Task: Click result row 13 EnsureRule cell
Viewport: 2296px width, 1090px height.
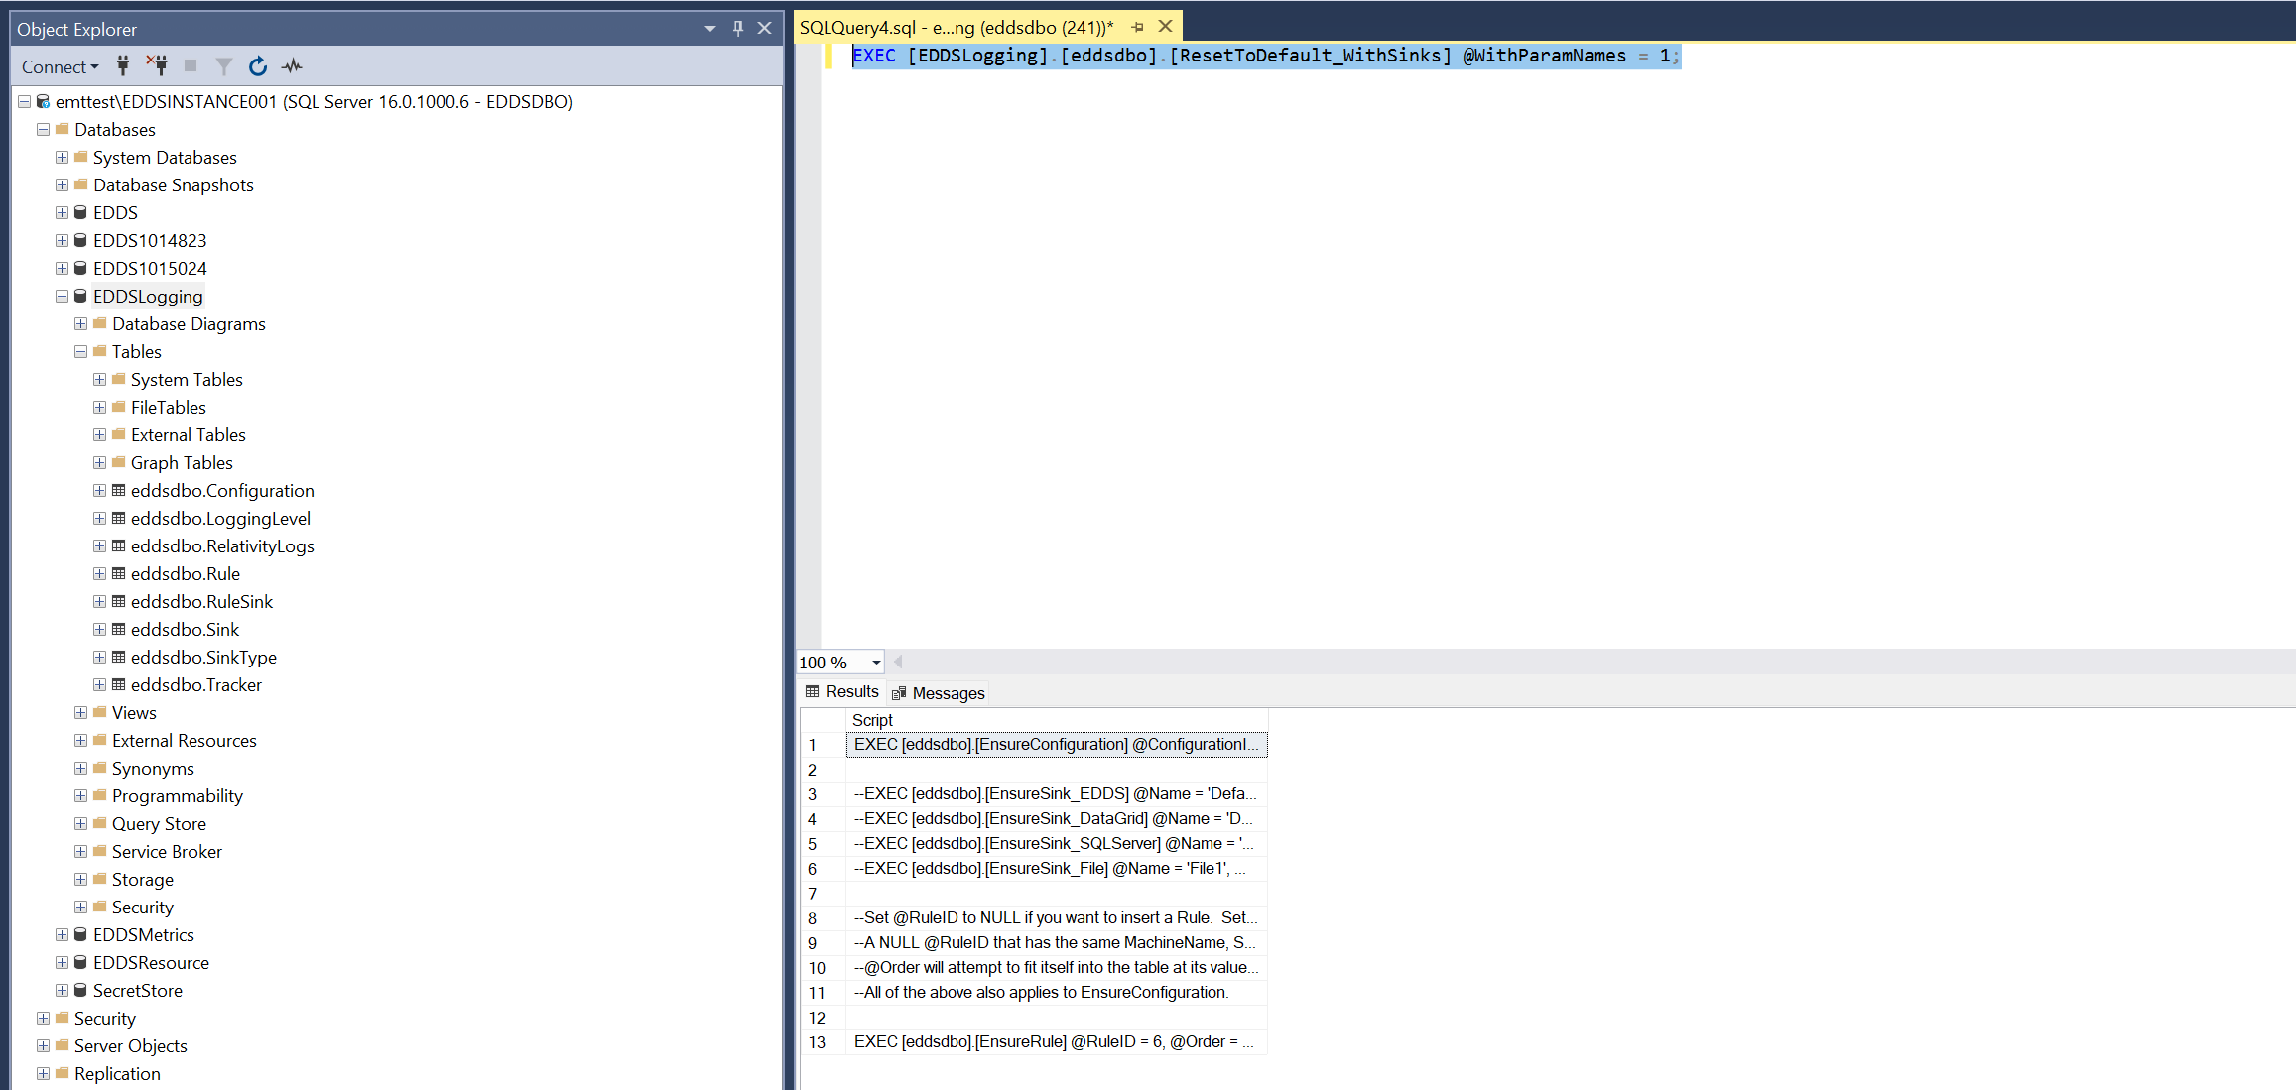Action: pyautogui.click(x=1054, y=1042)
